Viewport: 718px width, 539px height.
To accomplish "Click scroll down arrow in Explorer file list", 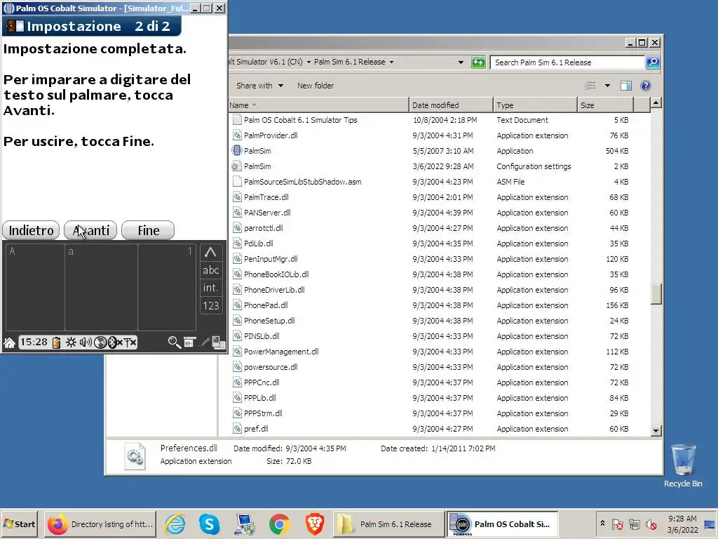I will 656,430.
